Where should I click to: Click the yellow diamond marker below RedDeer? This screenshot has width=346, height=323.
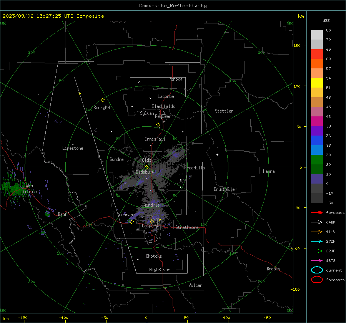[x=158, y=125]
